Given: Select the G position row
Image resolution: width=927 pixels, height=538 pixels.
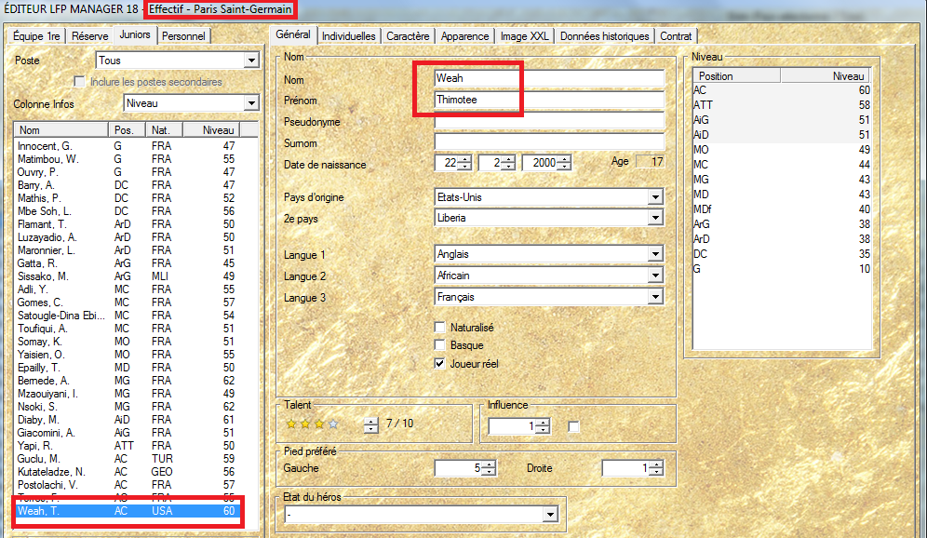Looking at the screenshot, I should (782, 269).
